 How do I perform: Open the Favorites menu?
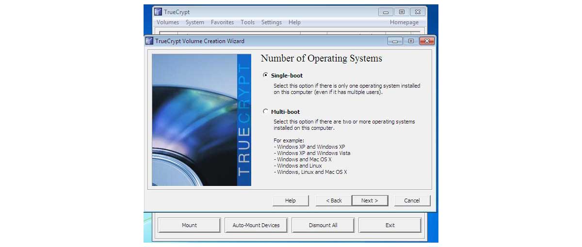[x=223, y=22]
